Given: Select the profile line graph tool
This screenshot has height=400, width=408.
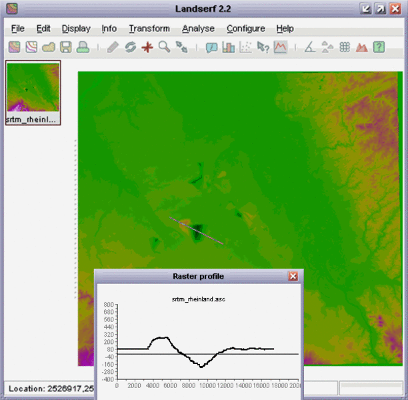Looking at the screenshot, I should pos(280,47).
